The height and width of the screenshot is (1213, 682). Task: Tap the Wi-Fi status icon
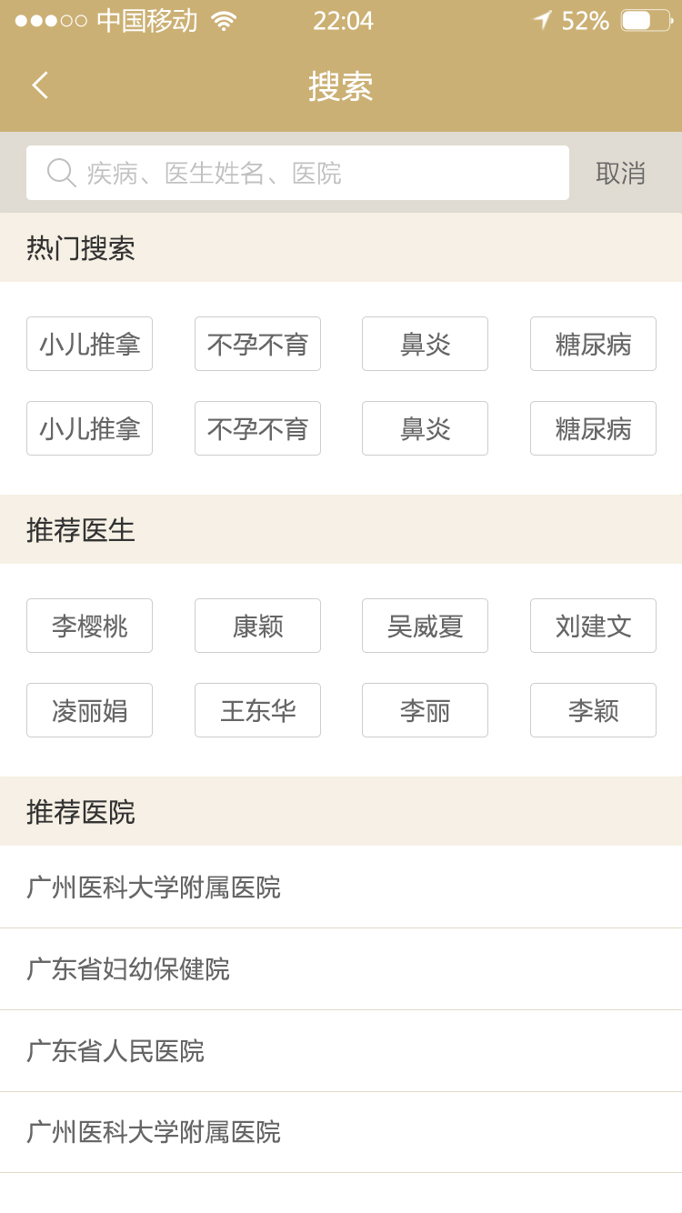(224, 21)
